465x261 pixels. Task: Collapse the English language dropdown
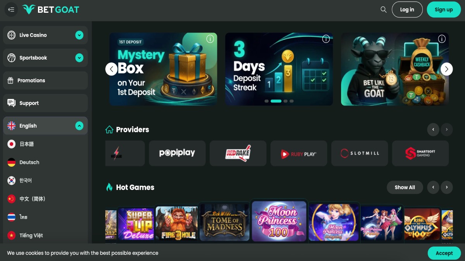(79, 126)
